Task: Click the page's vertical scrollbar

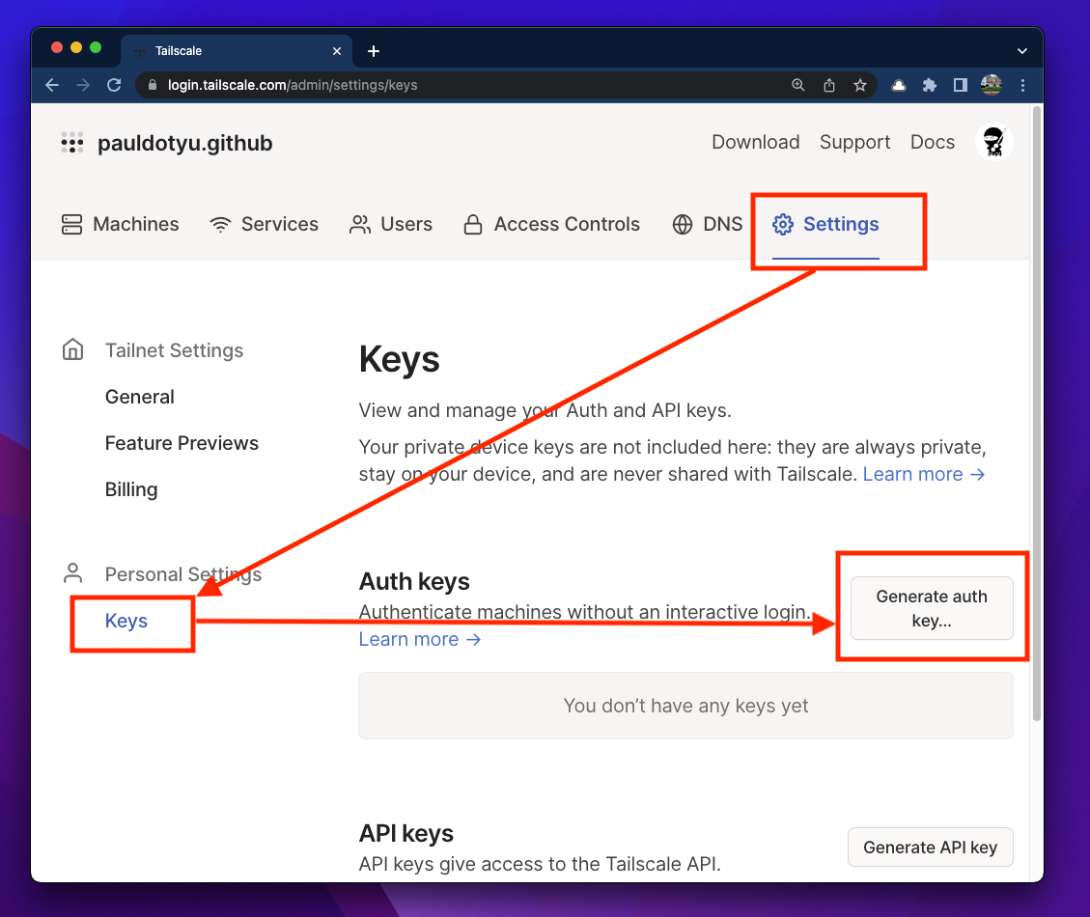Action: [x=1037, y=415]
